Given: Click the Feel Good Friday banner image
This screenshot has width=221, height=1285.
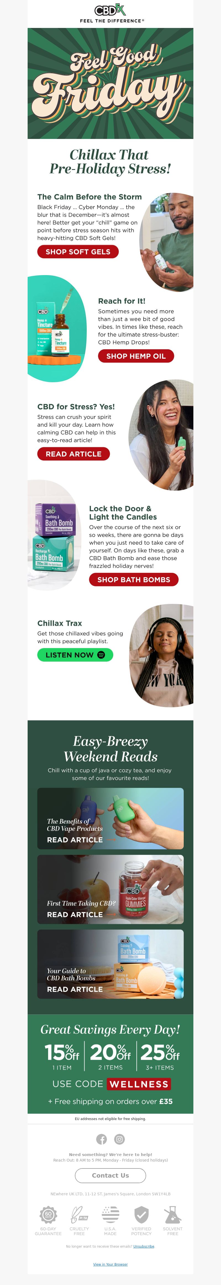Looking at the screenshot, I should [x=110, y=83].
